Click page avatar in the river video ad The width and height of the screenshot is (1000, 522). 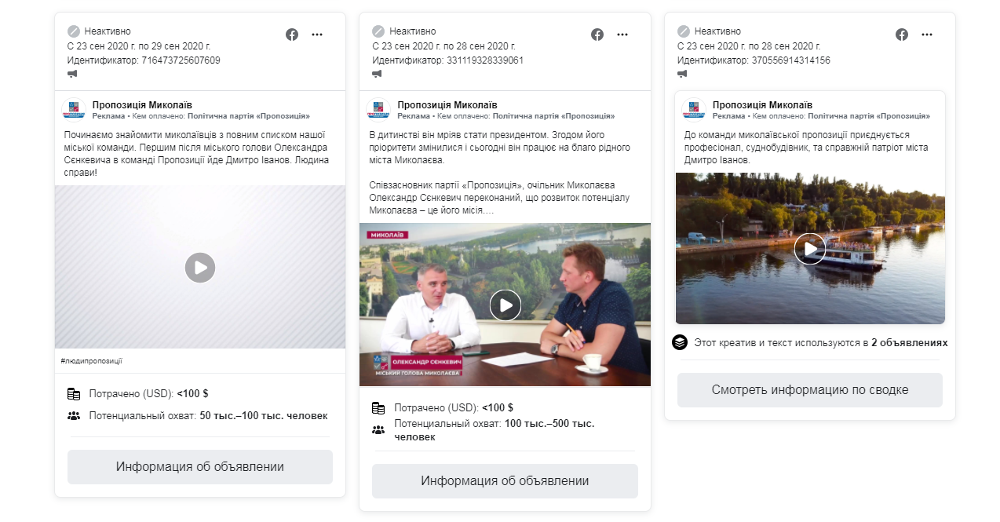point(694,110)
